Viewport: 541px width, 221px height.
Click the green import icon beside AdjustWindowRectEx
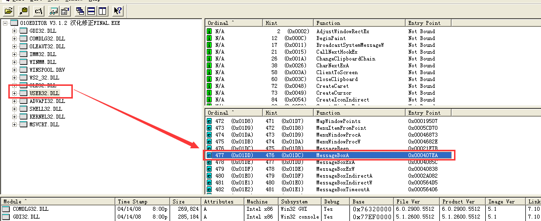pyautogui.click(x=209, y=31)
